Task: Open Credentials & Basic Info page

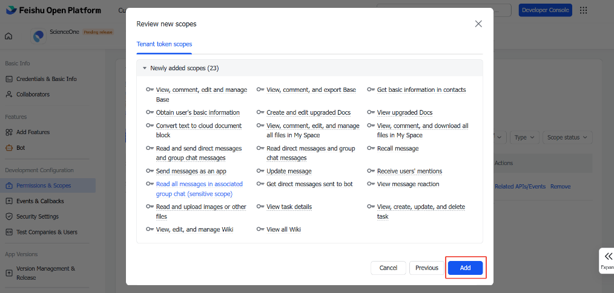Action: tap(47, 79)
